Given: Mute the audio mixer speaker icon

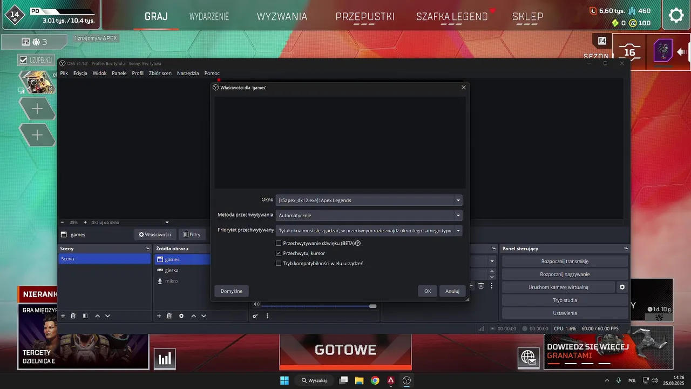Looking at the screenshot, I should pyautogui.click(x=256, y=304).
